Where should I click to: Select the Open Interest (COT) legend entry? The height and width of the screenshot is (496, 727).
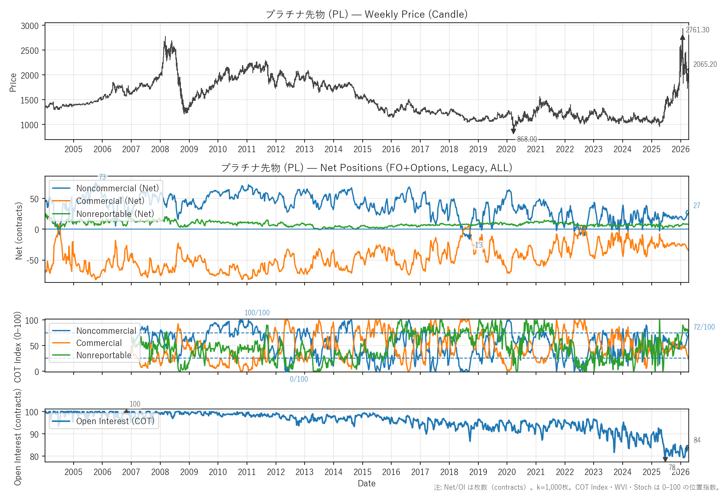pyautogui.click(x=115, y=421)
